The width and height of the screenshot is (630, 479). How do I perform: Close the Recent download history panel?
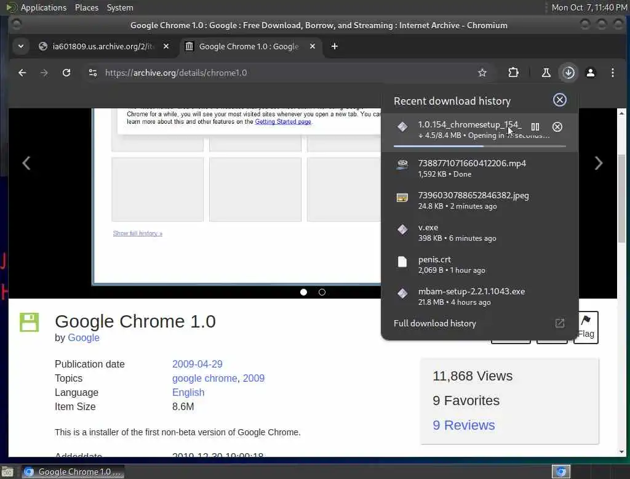[560, 100]
